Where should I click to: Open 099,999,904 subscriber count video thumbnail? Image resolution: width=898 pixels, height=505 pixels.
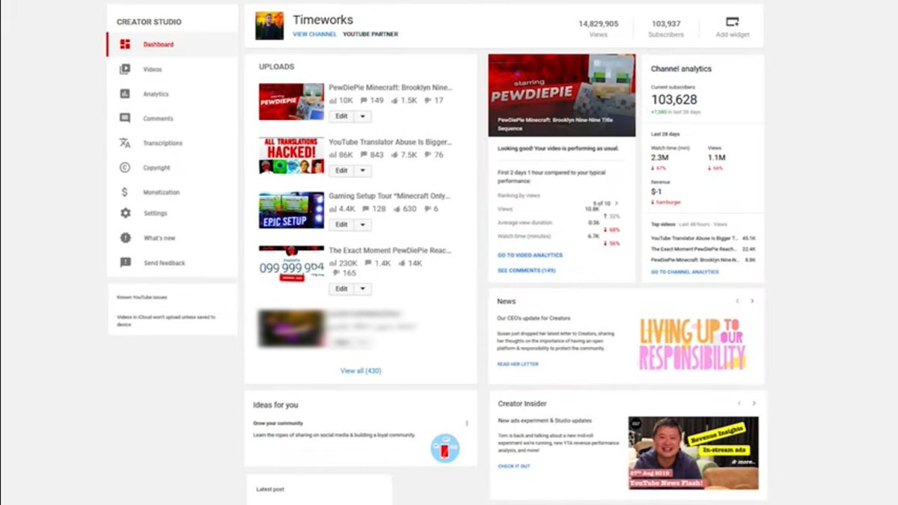click(x=291, y=264)
